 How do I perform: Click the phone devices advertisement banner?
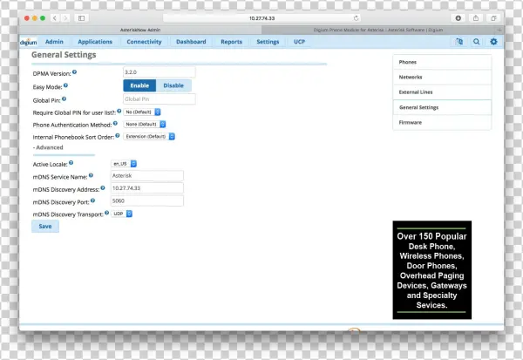432,270
